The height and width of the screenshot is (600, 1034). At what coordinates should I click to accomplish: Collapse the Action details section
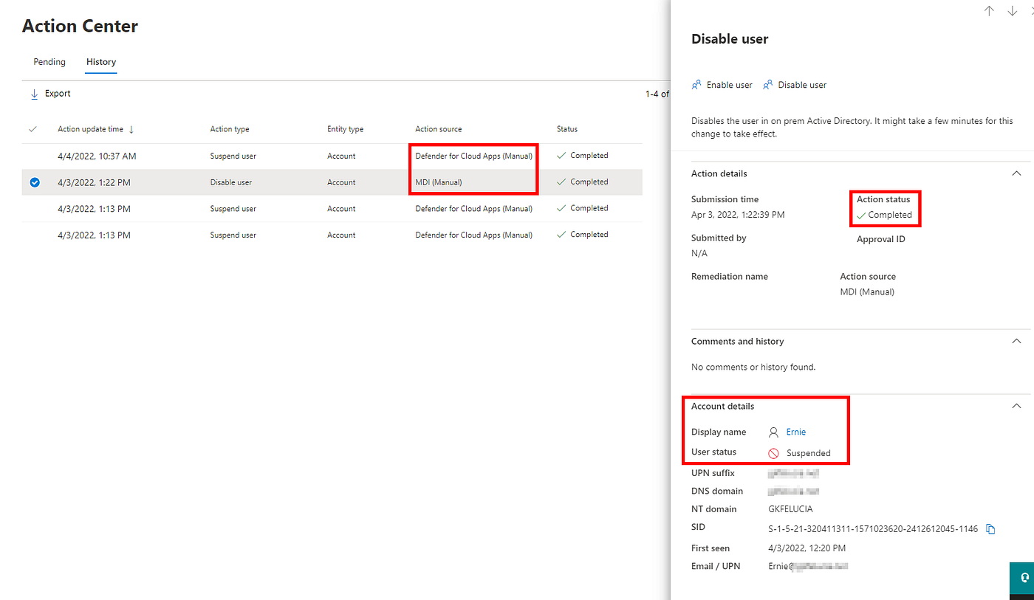point(1016,173)
